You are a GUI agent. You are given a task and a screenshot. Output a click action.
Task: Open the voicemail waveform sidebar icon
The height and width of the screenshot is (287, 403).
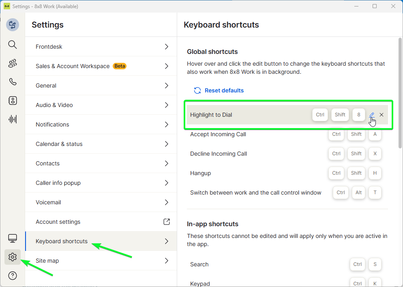pyautogui.click(x=13, y=119)
